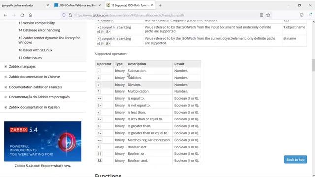The width and height of the screenshot is (315, 177).
Task: Go back to the previous page
Action: point(5,15)
